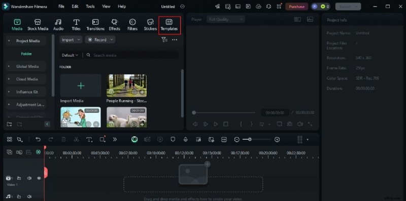Mute the Video 1 track

[x=29, y=178]
